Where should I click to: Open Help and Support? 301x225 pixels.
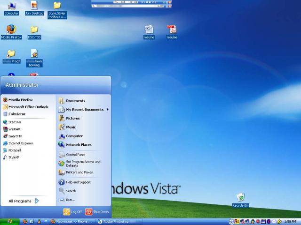[74, 182]
